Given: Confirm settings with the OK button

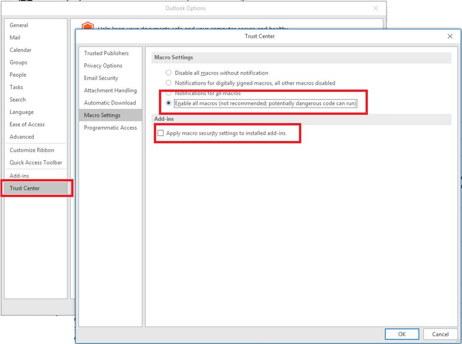Looking at the screenshot, I should click(402, 334).
